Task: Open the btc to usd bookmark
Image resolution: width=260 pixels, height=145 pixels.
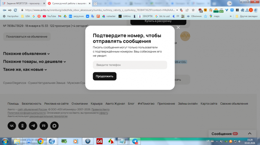Action: tap(162, 16)
